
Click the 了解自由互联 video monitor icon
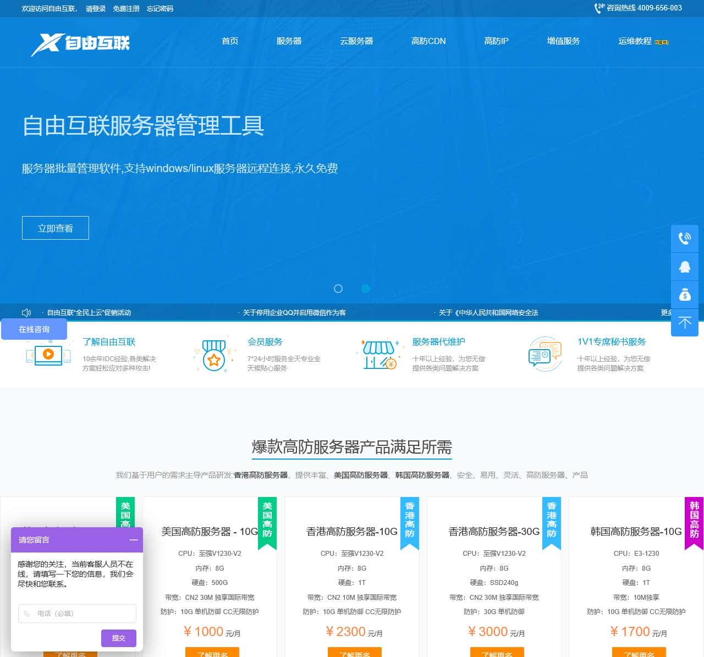(48, 355)
